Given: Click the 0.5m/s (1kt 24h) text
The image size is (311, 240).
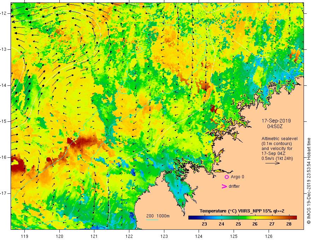Looking at the screenshot, I should coord(277,158).
